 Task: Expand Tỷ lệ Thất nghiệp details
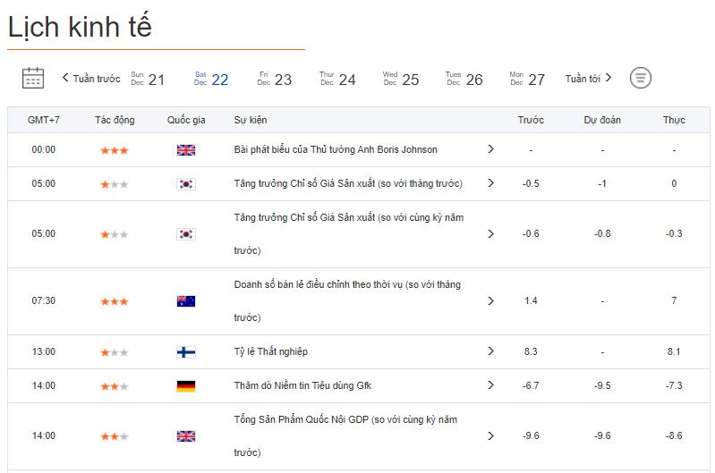coord(490,351)
